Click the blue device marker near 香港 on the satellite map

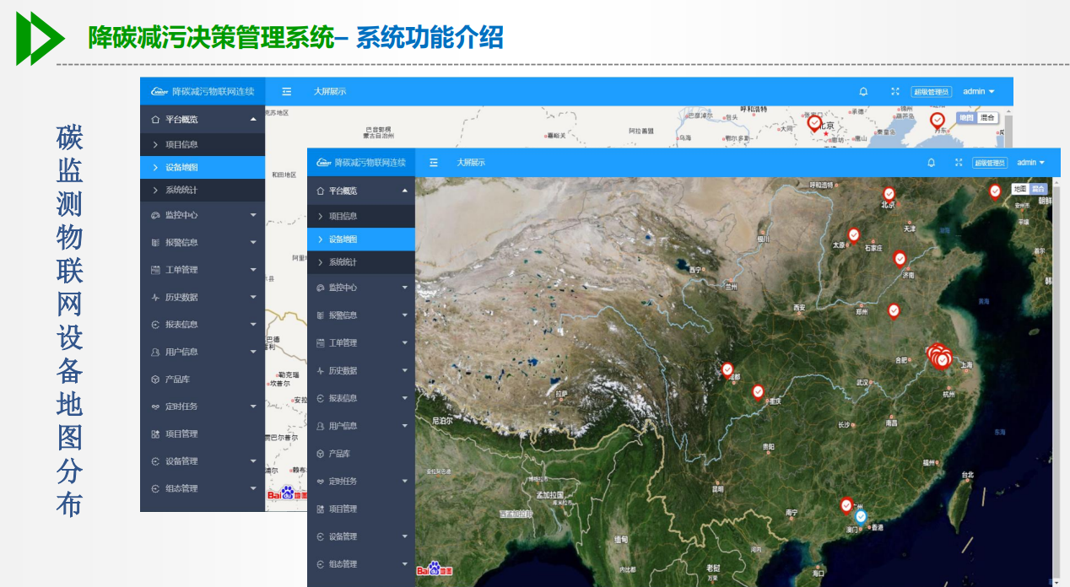click(861, 516)
